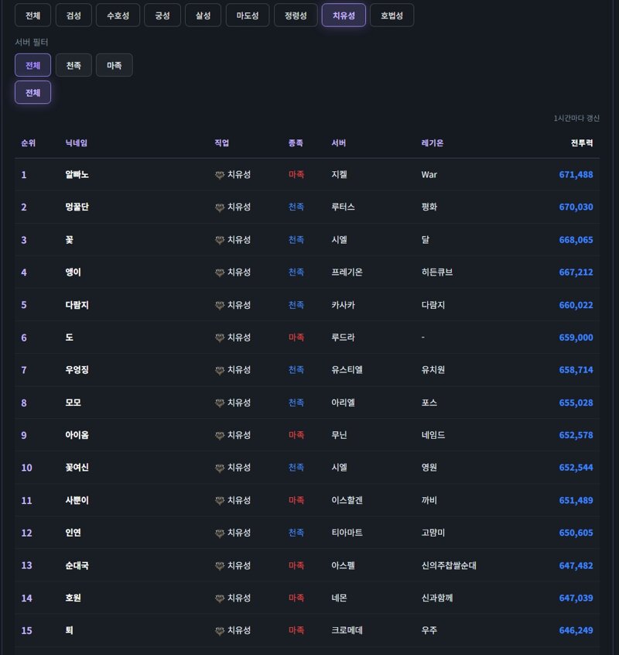Filter servers by 마족

coord(114,65)
